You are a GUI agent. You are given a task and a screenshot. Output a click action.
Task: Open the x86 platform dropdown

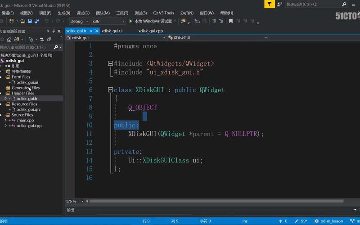(x=108, y=21)
